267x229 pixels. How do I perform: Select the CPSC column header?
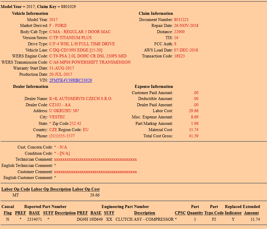tap(180, 213)
